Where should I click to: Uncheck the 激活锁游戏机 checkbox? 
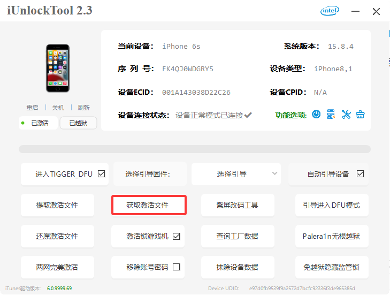tap(177, 236)
